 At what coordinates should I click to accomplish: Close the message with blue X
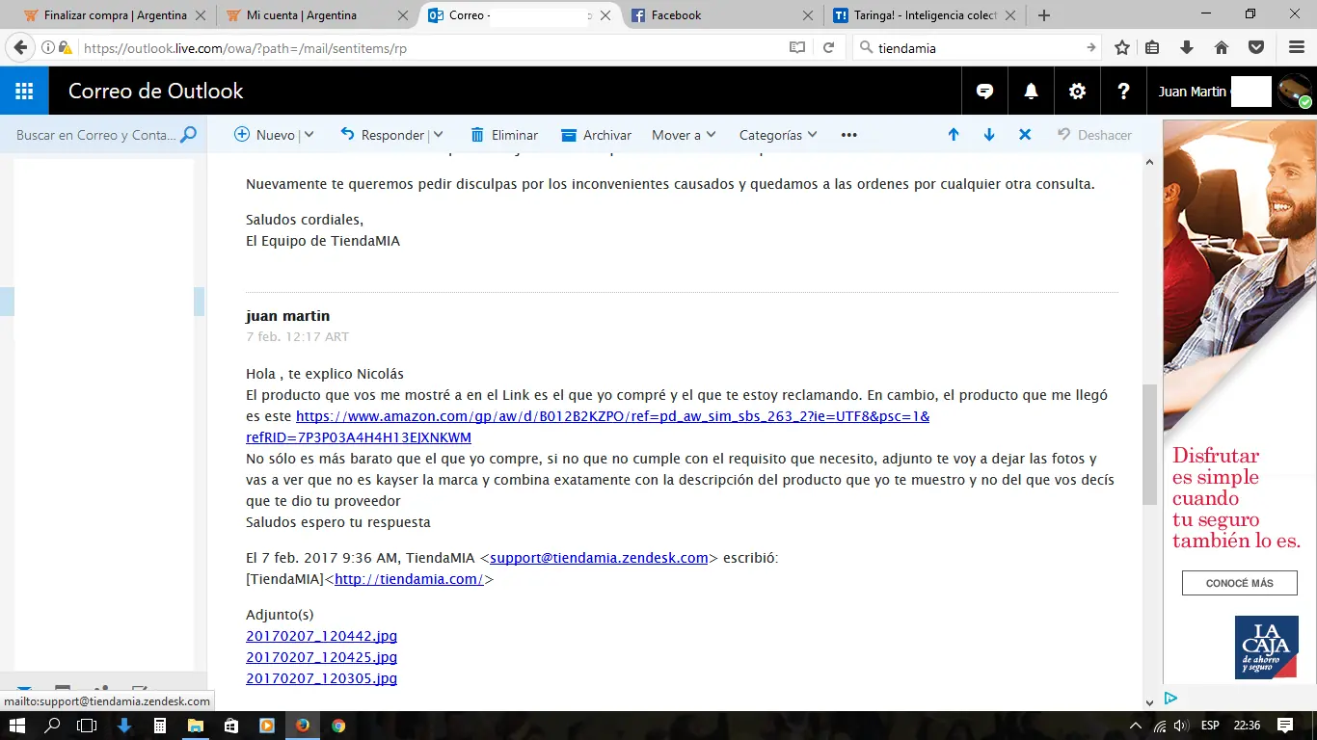tap(1025, 135)
